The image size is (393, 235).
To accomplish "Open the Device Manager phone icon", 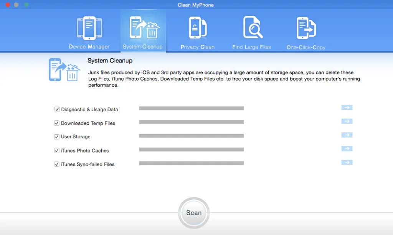I will coord(89,28).
